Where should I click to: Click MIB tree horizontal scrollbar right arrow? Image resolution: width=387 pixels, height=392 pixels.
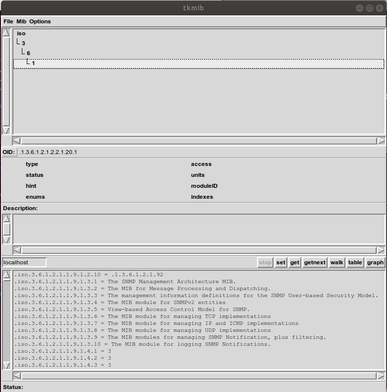381,141
